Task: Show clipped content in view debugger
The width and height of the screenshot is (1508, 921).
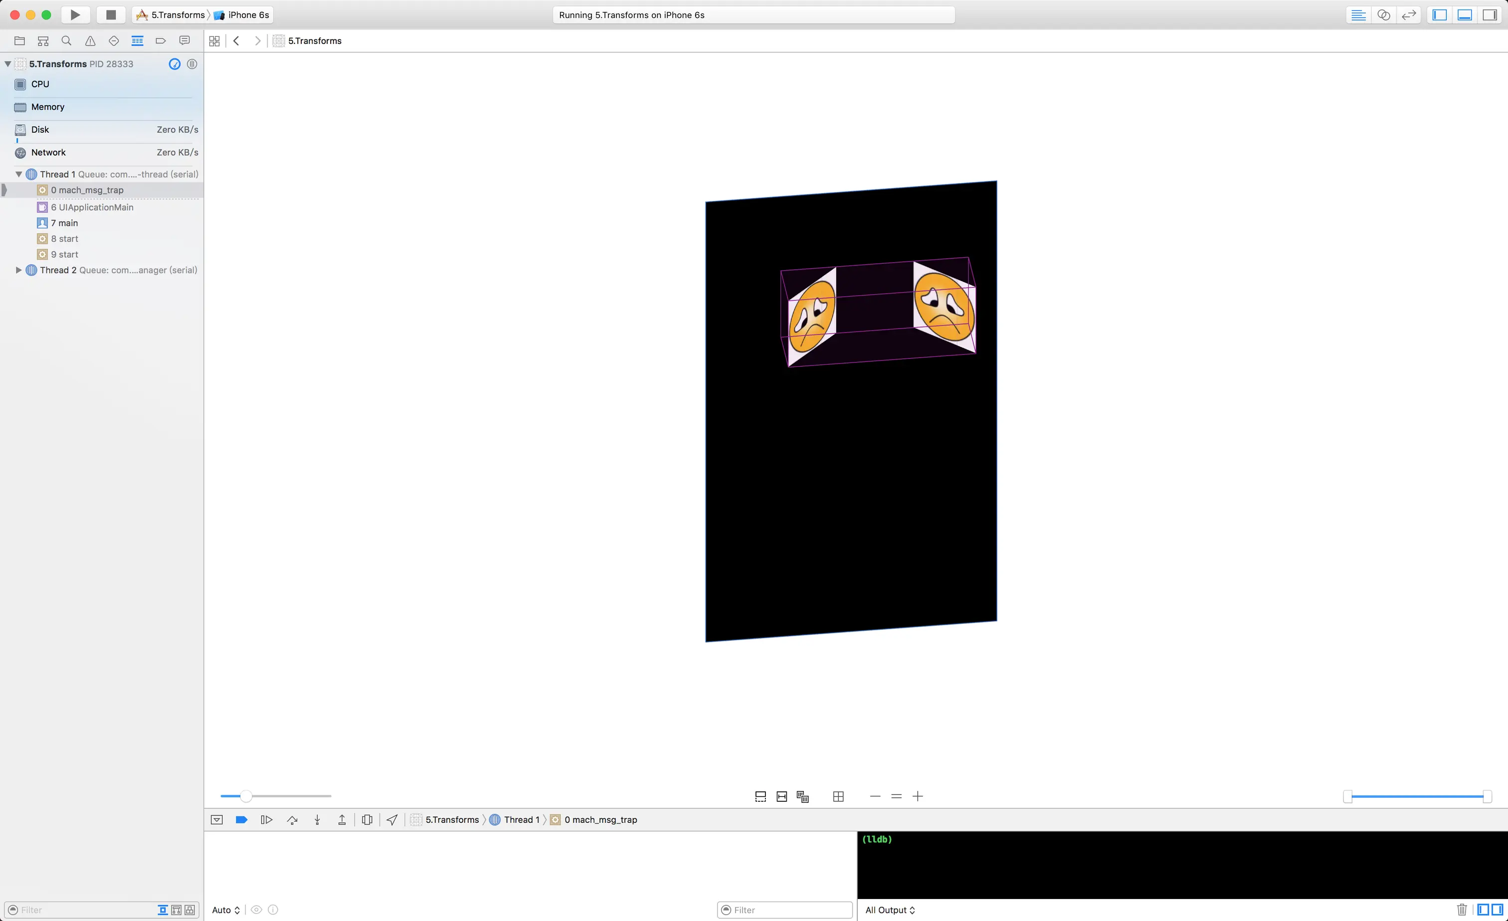Action: (x=761, y=797)
